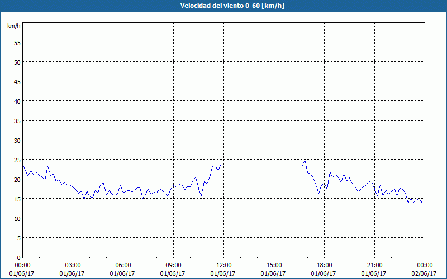The image size is (447, 279).
Task: Click the y-axis value 55
Action: pos(17,43)
